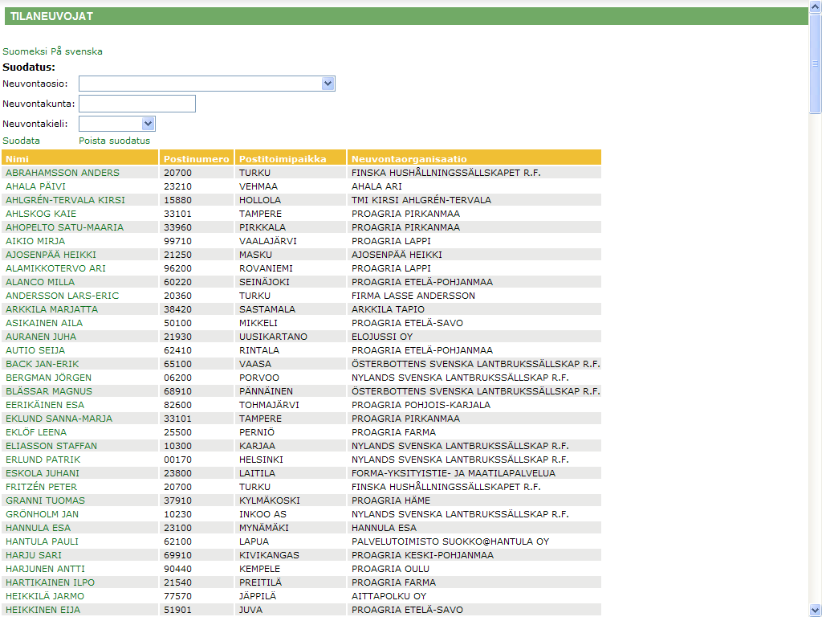Image resolution: width=822 pixels, height=617 pixels.
Task: Clear filter with Poista suodatus link
Action: point(114,141)
